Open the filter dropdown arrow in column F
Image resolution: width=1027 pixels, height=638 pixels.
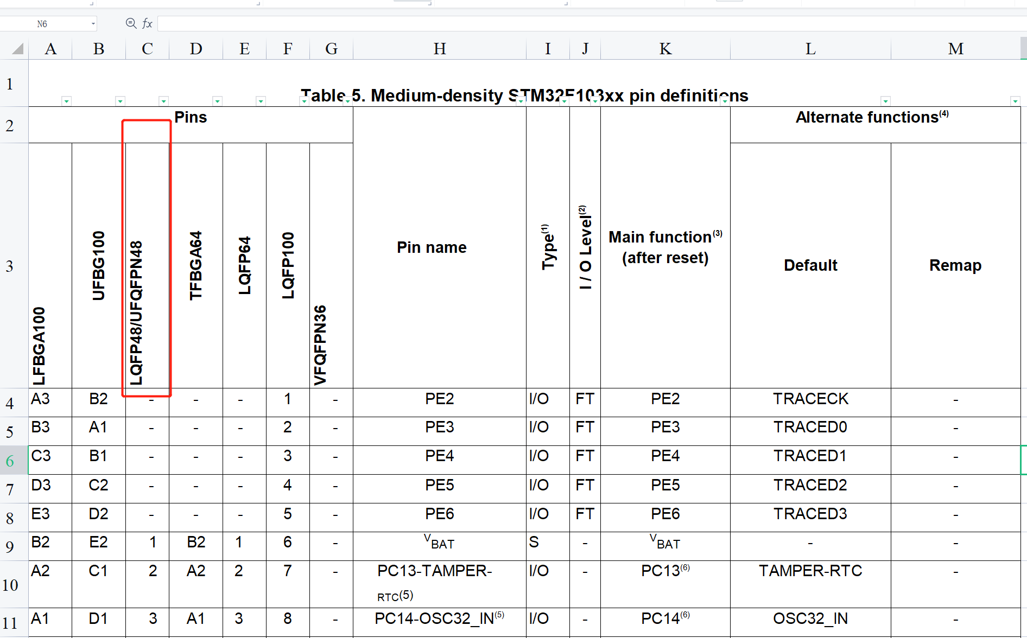tap(304, 101)
